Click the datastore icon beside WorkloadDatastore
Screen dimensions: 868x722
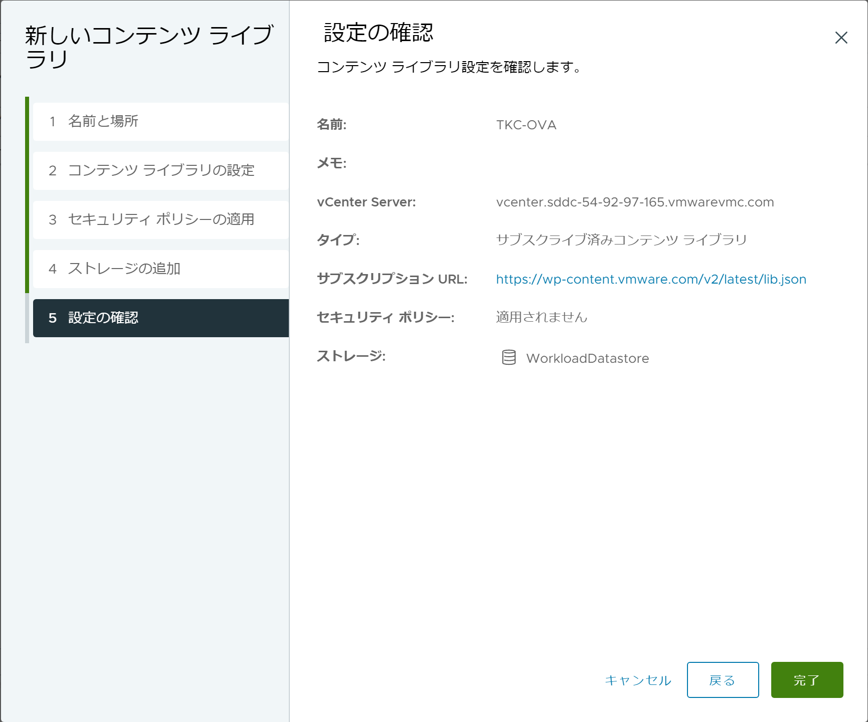[x=508, y=358]
